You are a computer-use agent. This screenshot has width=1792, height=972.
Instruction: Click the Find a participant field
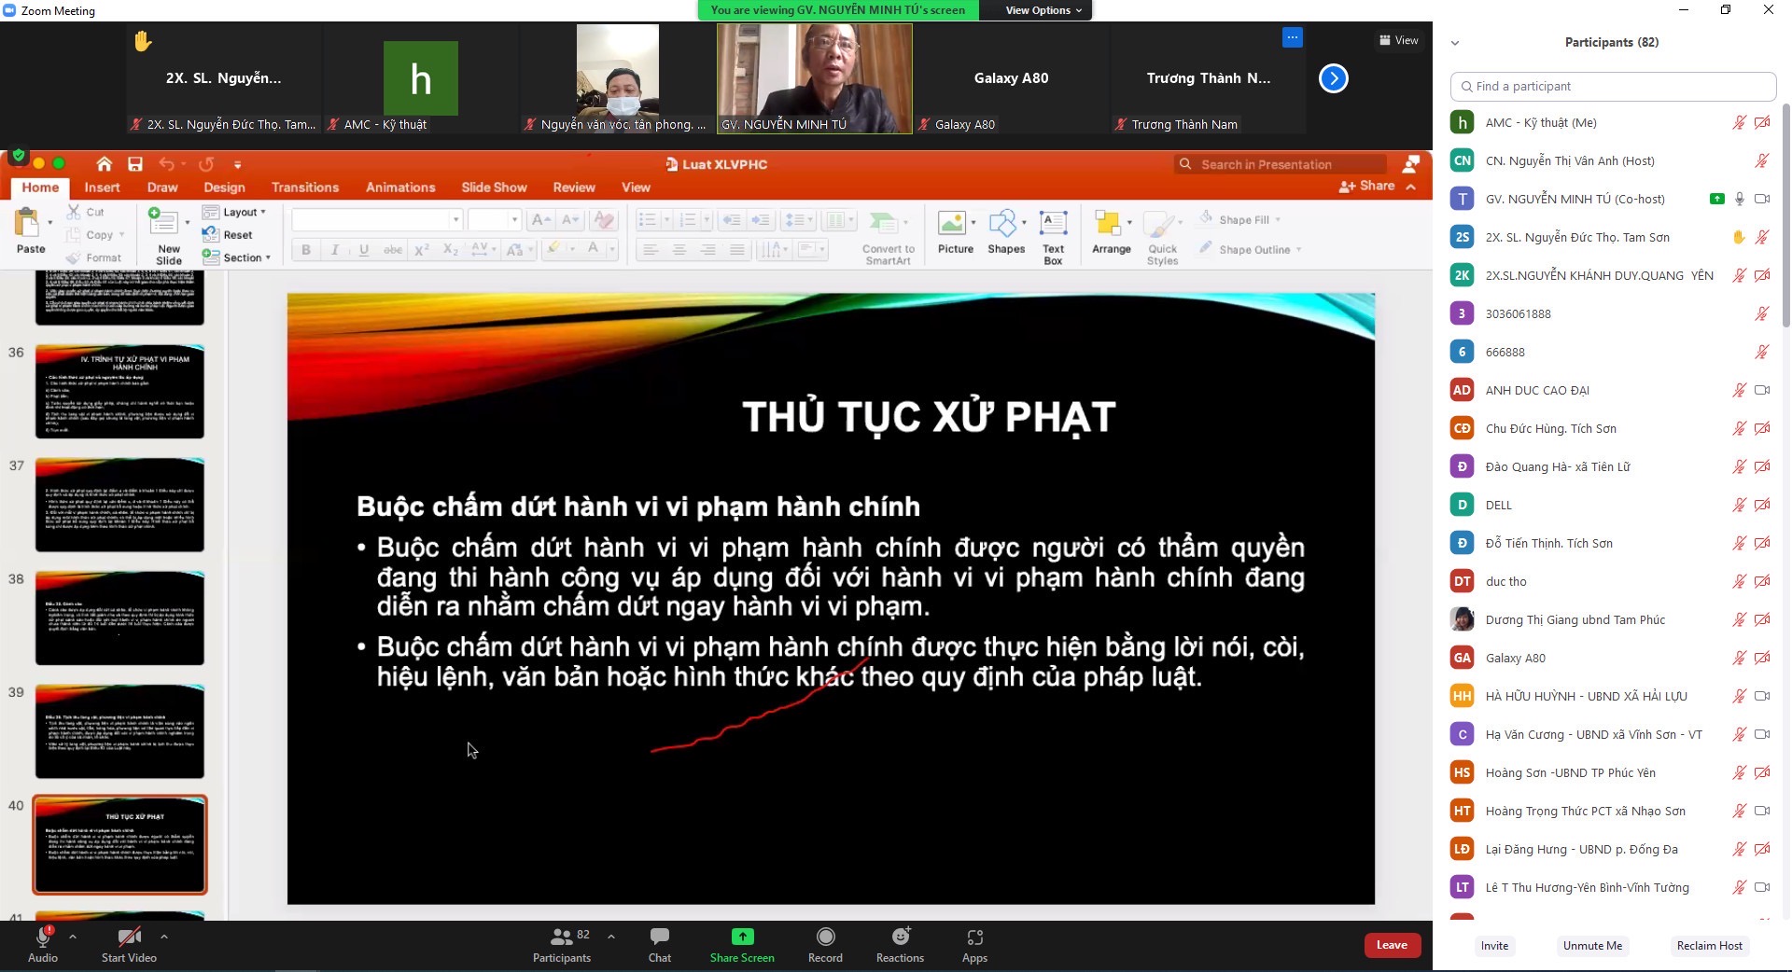click(x=1613, y=86)
